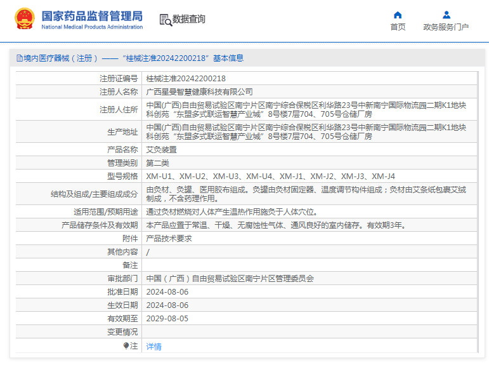Click the 变更情况 row label

tap(122, 332)
